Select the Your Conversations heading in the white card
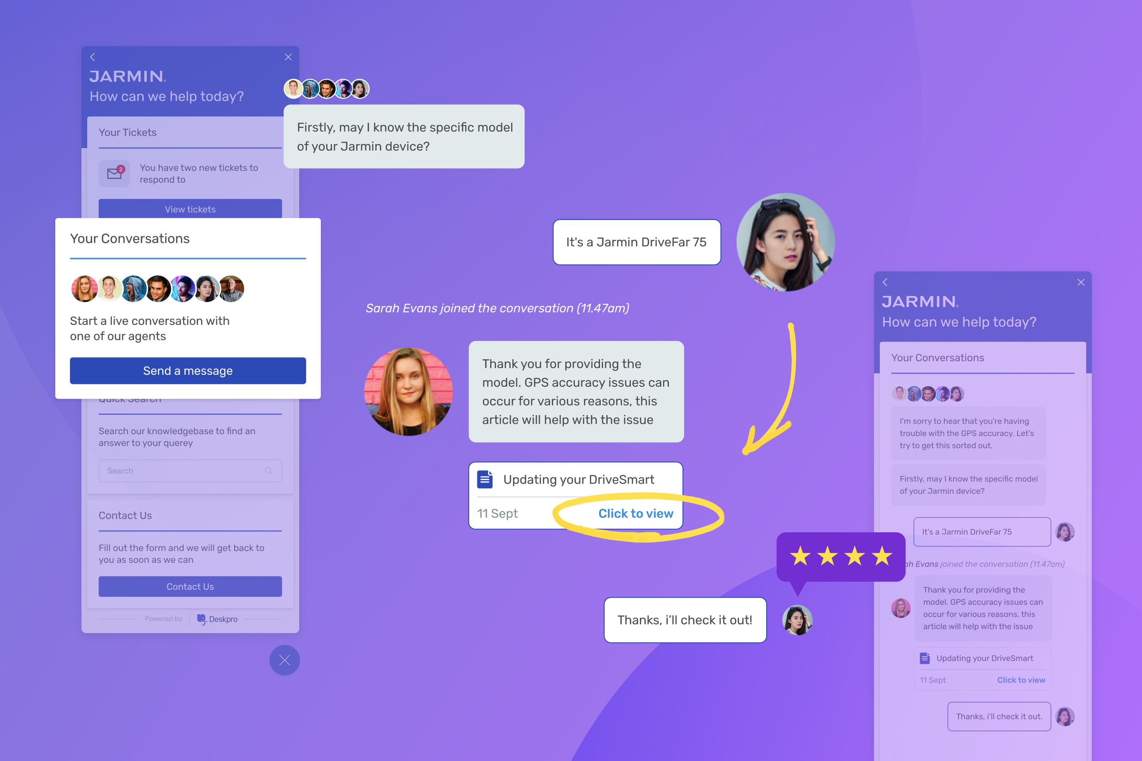Image resolution: width=1142 pixels, height=761 pixels. click(x=130, y=238)
